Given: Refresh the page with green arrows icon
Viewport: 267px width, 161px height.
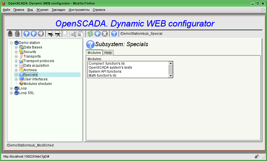Looking at the screenshot, I should click(90, 34).
